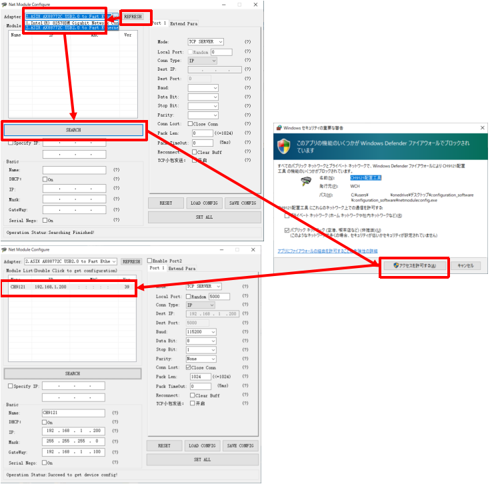Expand the Parity dropdown showing None
The height and width of the screenshot is (498, 492).
[x=202, y=359]
